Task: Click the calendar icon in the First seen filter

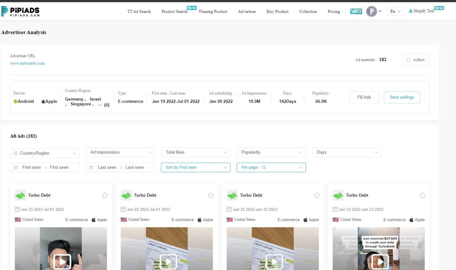Action: click(16, 168)
